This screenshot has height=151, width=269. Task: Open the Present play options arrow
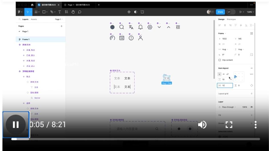click(243, 12)
